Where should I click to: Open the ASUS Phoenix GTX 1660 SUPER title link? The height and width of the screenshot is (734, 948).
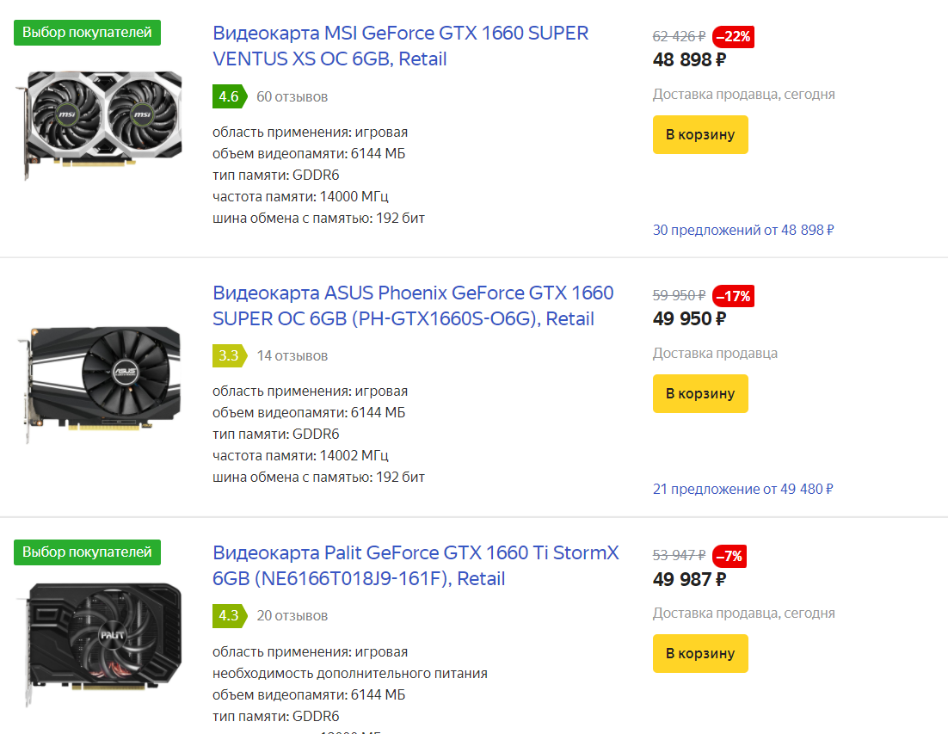pyautogui.click(x=413, y=305)
